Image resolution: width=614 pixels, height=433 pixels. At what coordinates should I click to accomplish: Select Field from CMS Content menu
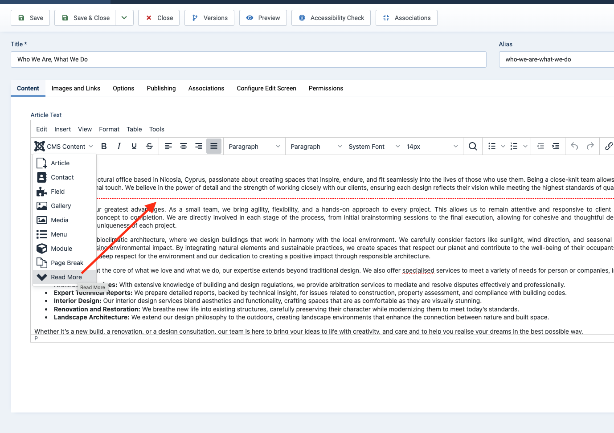pyautogui.click(x=65, y=192)
